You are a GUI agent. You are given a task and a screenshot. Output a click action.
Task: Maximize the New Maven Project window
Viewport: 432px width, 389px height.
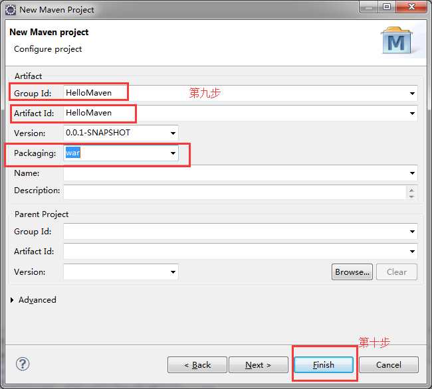(387, 7)
